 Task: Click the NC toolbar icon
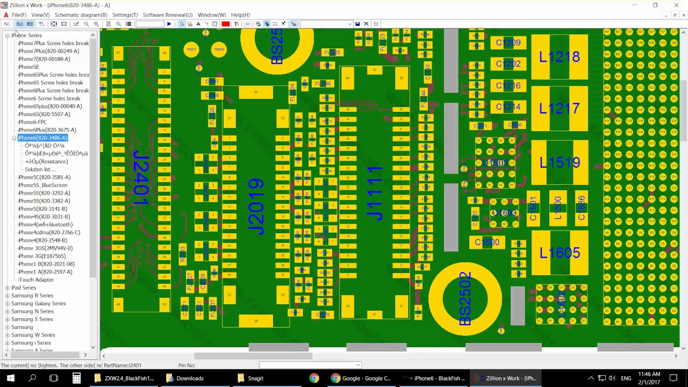7,24
